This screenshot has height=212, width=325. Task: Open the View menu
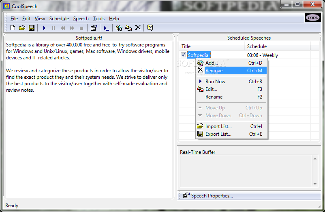pos(40,19)
